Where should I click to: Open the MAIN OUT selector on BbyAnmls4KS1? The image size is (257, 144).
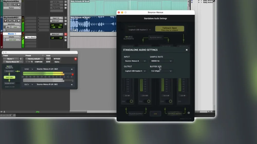57,21
